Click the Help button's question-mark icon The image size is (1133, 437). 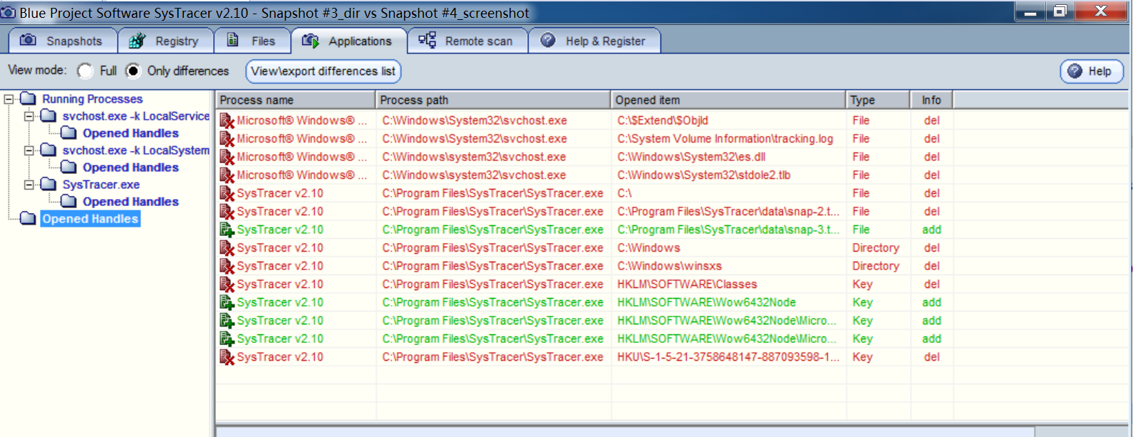(1075, 71)
